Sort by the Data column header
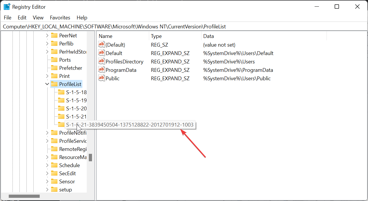Image resolution: width=368 pixels, height=201 pixels. pos(264,36)
